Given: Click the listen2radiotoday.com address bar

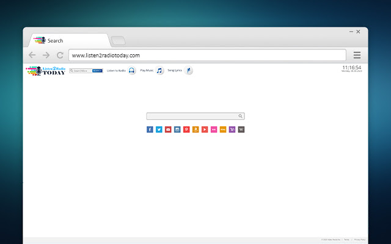Looking at the screenshot, I should point(207,55).
